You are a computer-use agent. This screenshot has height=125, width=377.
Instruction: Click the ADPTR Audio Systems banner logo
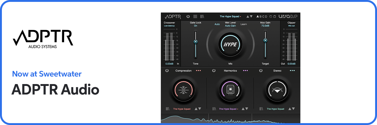tap(43, 39)
